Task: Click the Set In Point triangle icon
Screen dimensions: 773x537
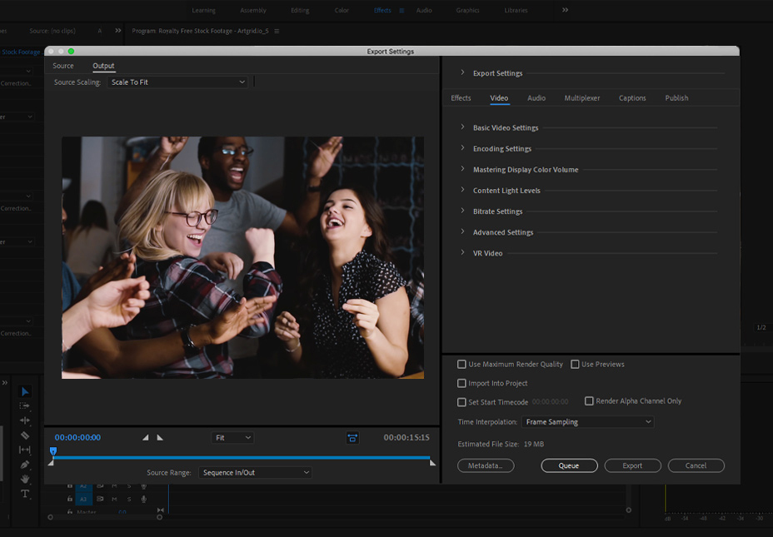Action: [x=146, y=437]
